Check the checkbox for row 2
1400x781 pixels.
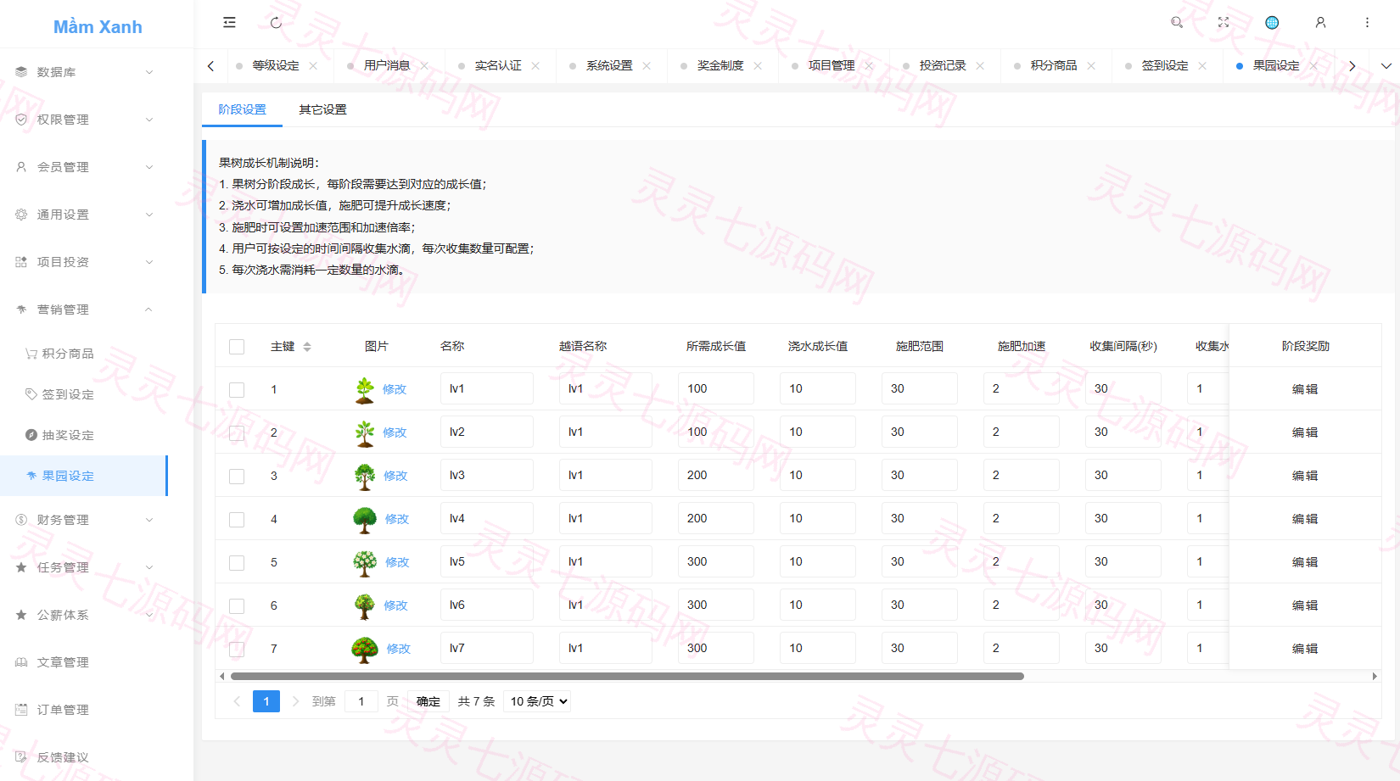pos(237,433)
